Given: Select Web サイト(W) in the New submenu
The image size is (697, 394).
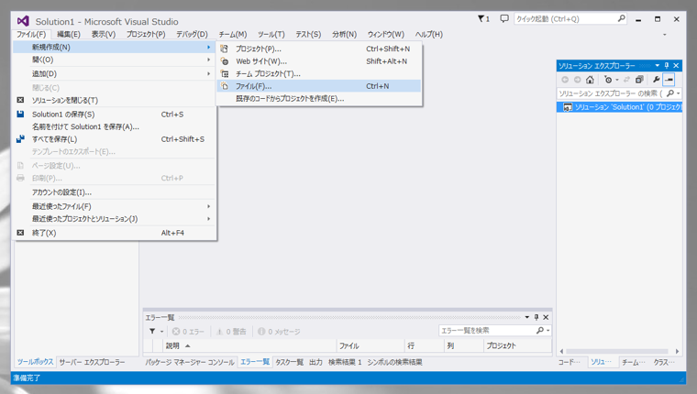Looking at the screenshot, I should coord(319,61).
